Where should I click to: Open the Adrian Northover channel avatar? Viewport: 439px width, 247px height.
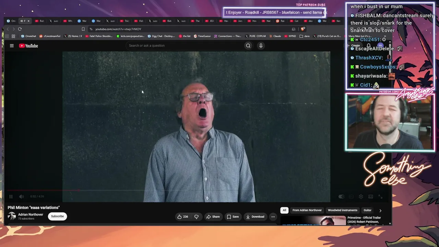pos(12,216)
